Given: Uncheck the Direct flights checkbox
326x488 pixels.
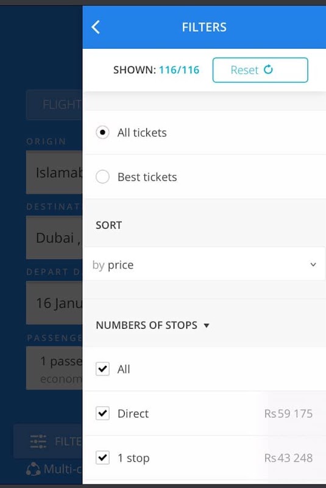Looking at the screenshot, I should pos(102,414).
